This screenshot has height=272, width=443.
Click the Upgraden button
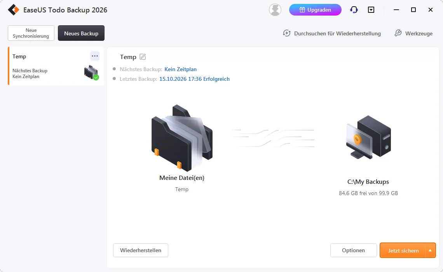[315, 10]
